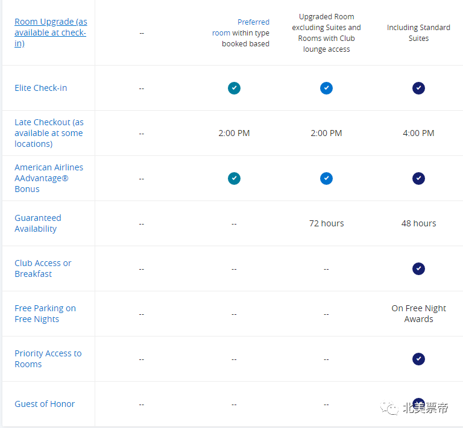Viewport: 463px width, 428px height.
Task: Click the navy checkmark in Elite Check-in row
Action: [x=418, y=88]
